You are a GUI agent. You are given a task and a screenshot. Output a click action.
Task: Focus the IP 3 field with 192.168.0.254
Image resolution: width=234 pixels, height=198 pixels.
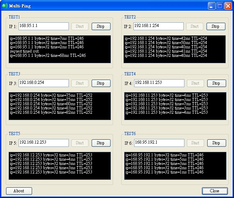coord(44,83)
